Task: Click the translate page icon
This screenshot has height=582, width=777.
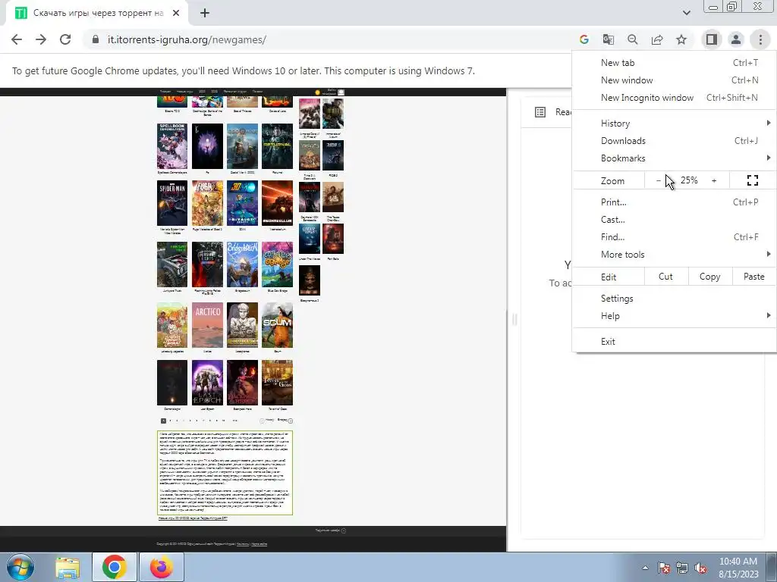Action: click(x=608, y=39)
